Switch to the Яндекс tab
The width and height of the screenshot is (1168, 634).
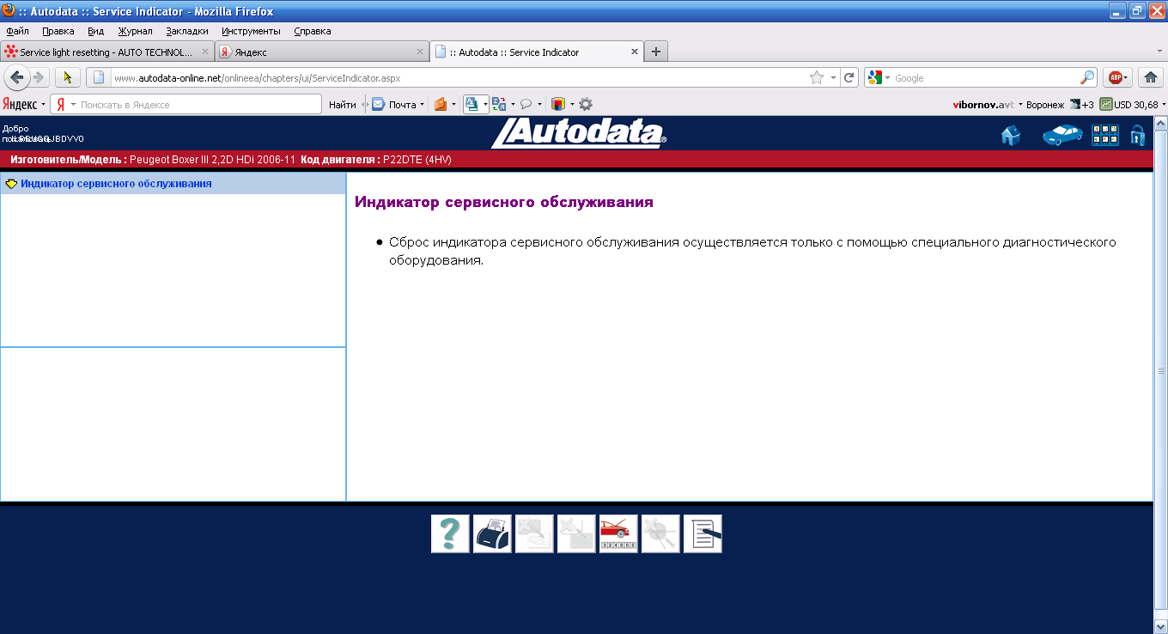321,52
